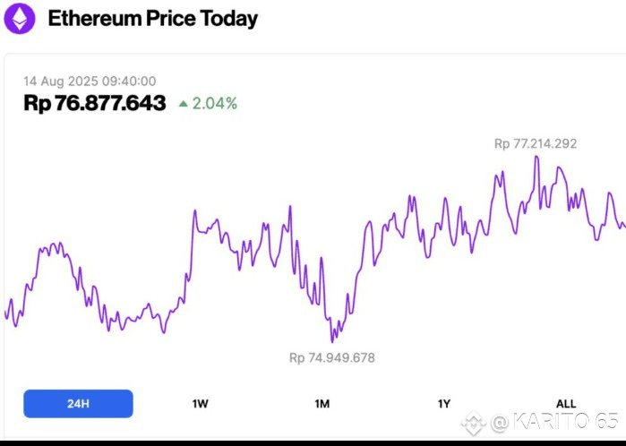
Task: Click the Rp 77.214.292 high label
Action: point(536,144)
